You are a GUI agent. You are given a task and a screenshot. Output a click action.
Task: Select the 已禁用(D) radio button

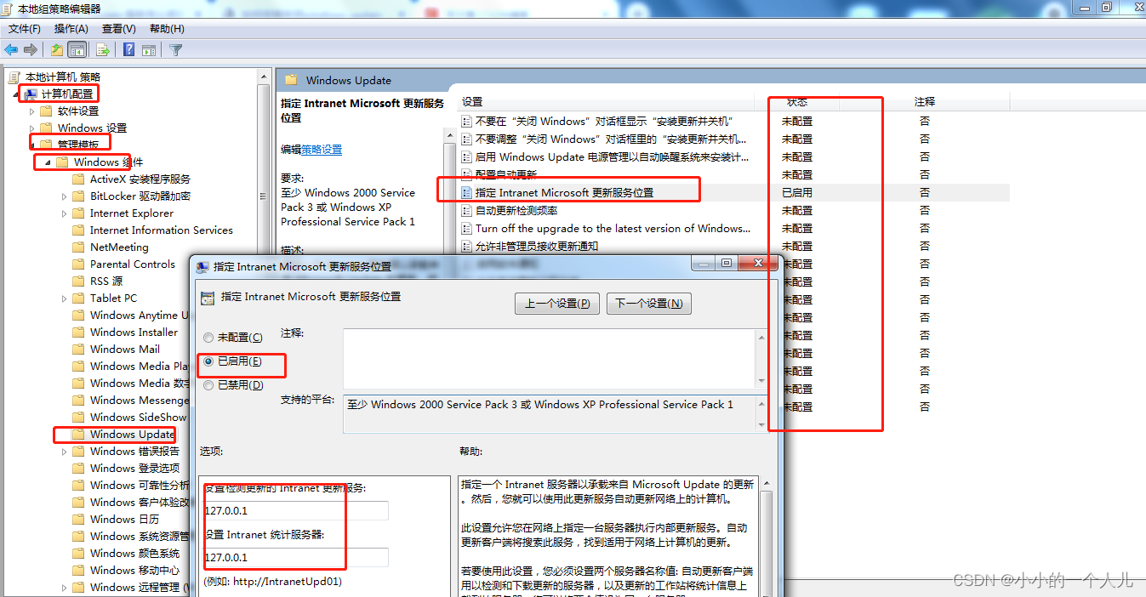click(208, 385)
